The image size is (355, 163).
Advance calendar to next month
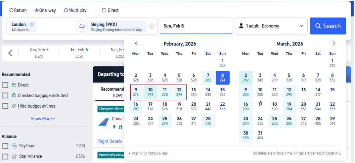point(334,44)
